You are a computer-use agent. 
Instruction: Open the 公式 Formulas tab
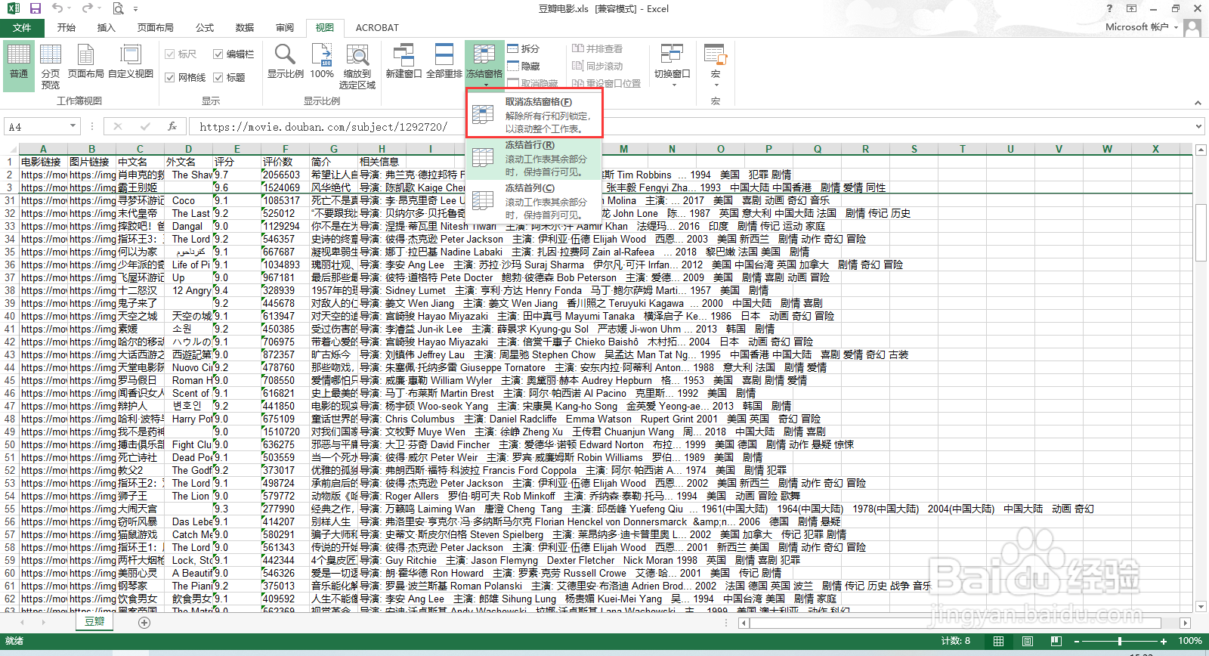tap(205, 28)
